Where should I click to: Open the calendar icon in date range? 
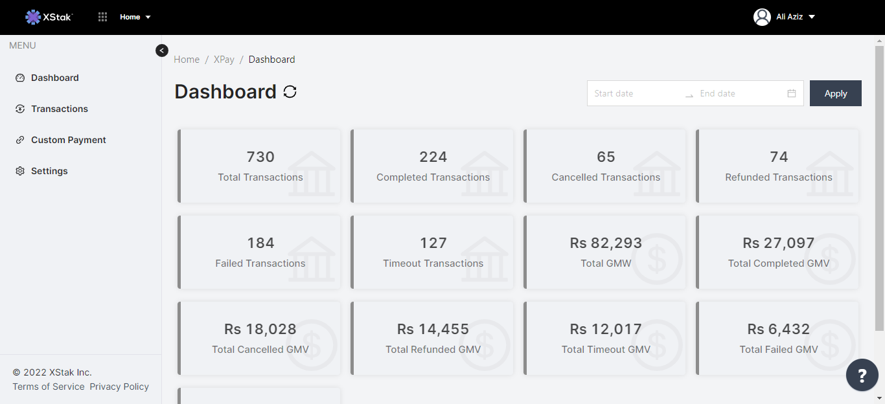click(792, 93)
